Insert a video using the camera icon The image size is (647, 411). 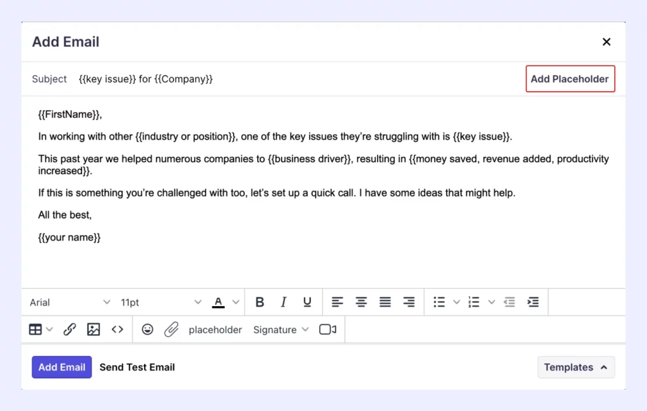[327, 329]
